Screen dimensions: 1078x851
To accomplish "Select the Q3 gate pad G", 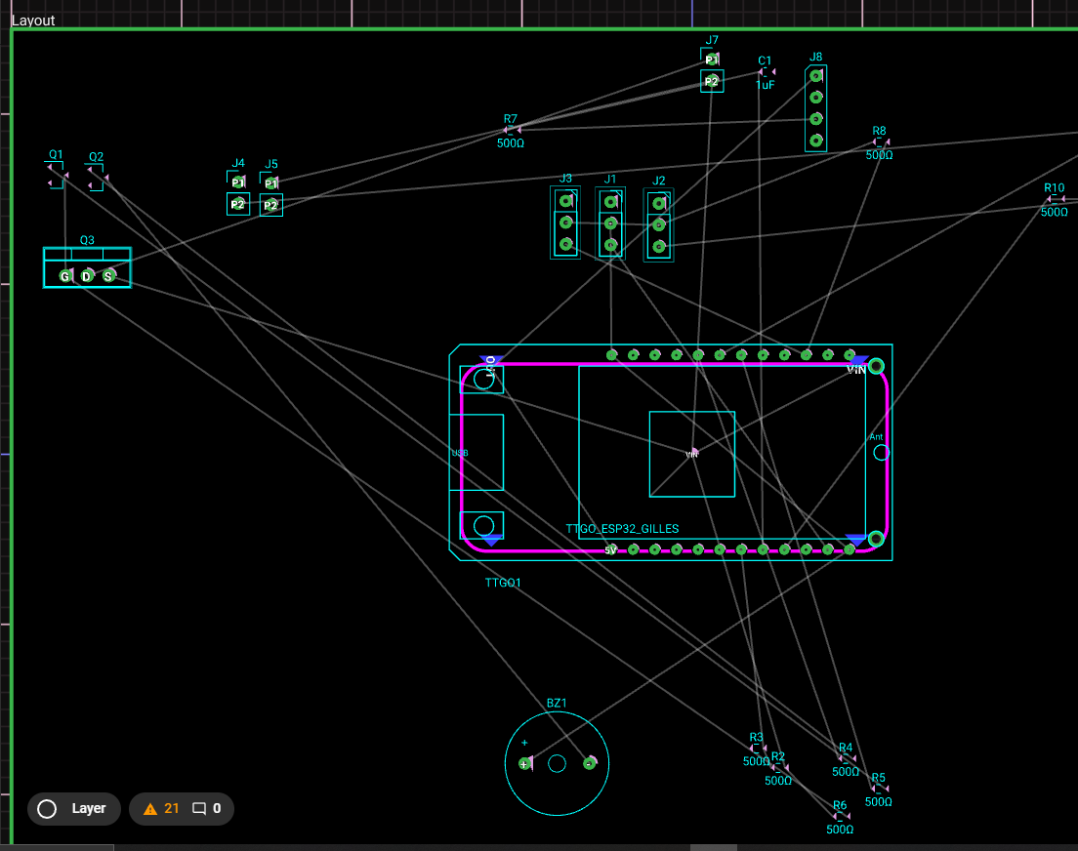I will (65, 276).
